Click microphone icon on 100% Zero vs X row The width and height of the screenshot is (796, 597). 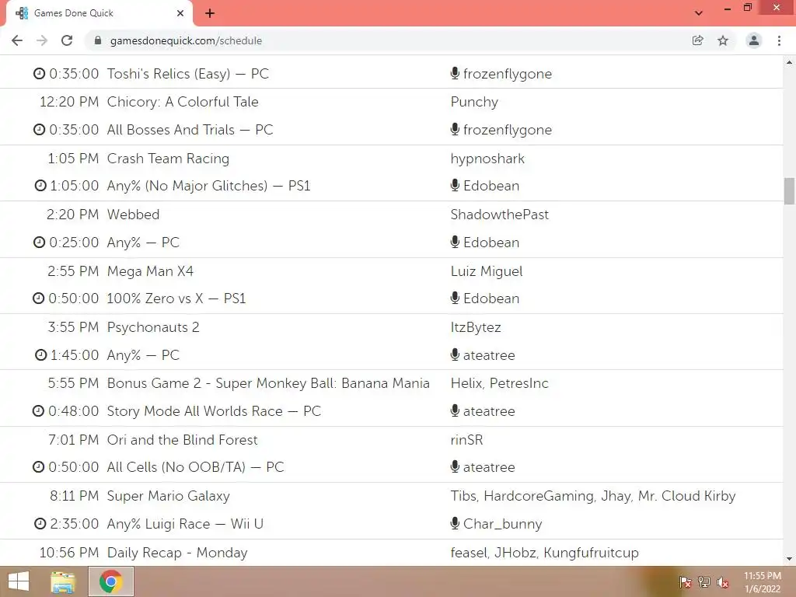point(455,298)
